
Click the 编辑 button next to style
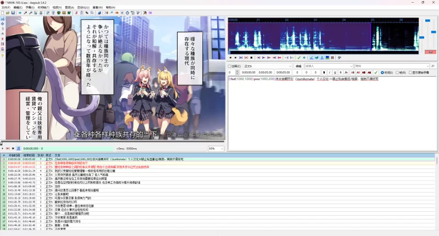pos(299,66)
